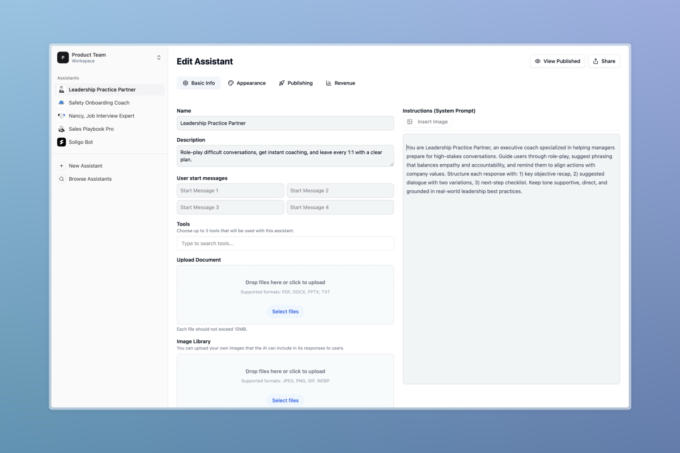Switch to the Revenue tab
The image size is (680, 453).
coord(341,83)
